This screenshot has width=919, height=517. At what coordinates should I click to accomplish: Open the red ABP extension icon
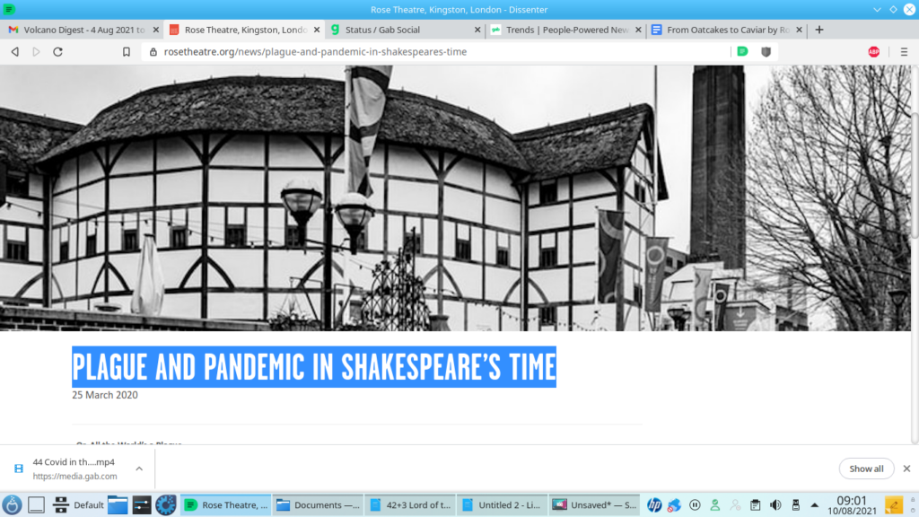click(874, 51)
